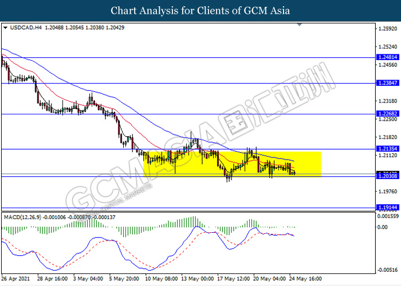Viewport: 401px width, 286px height.
Task: Select the 1.21354 resistance level label
Action: 388,149
